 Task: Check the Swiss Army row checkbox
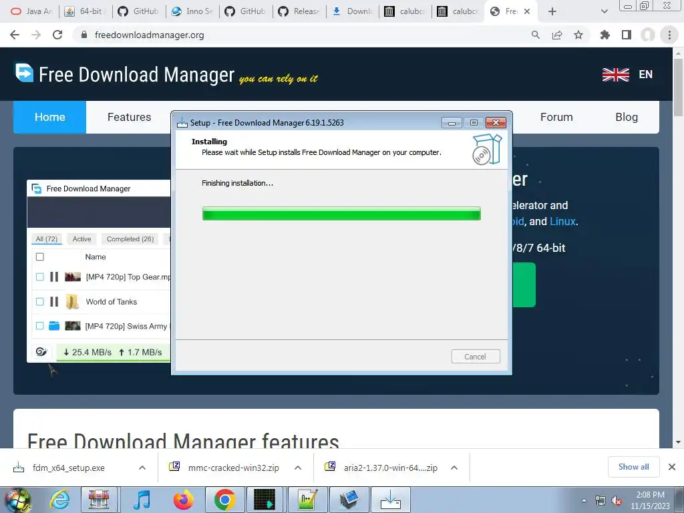(39, 325)
